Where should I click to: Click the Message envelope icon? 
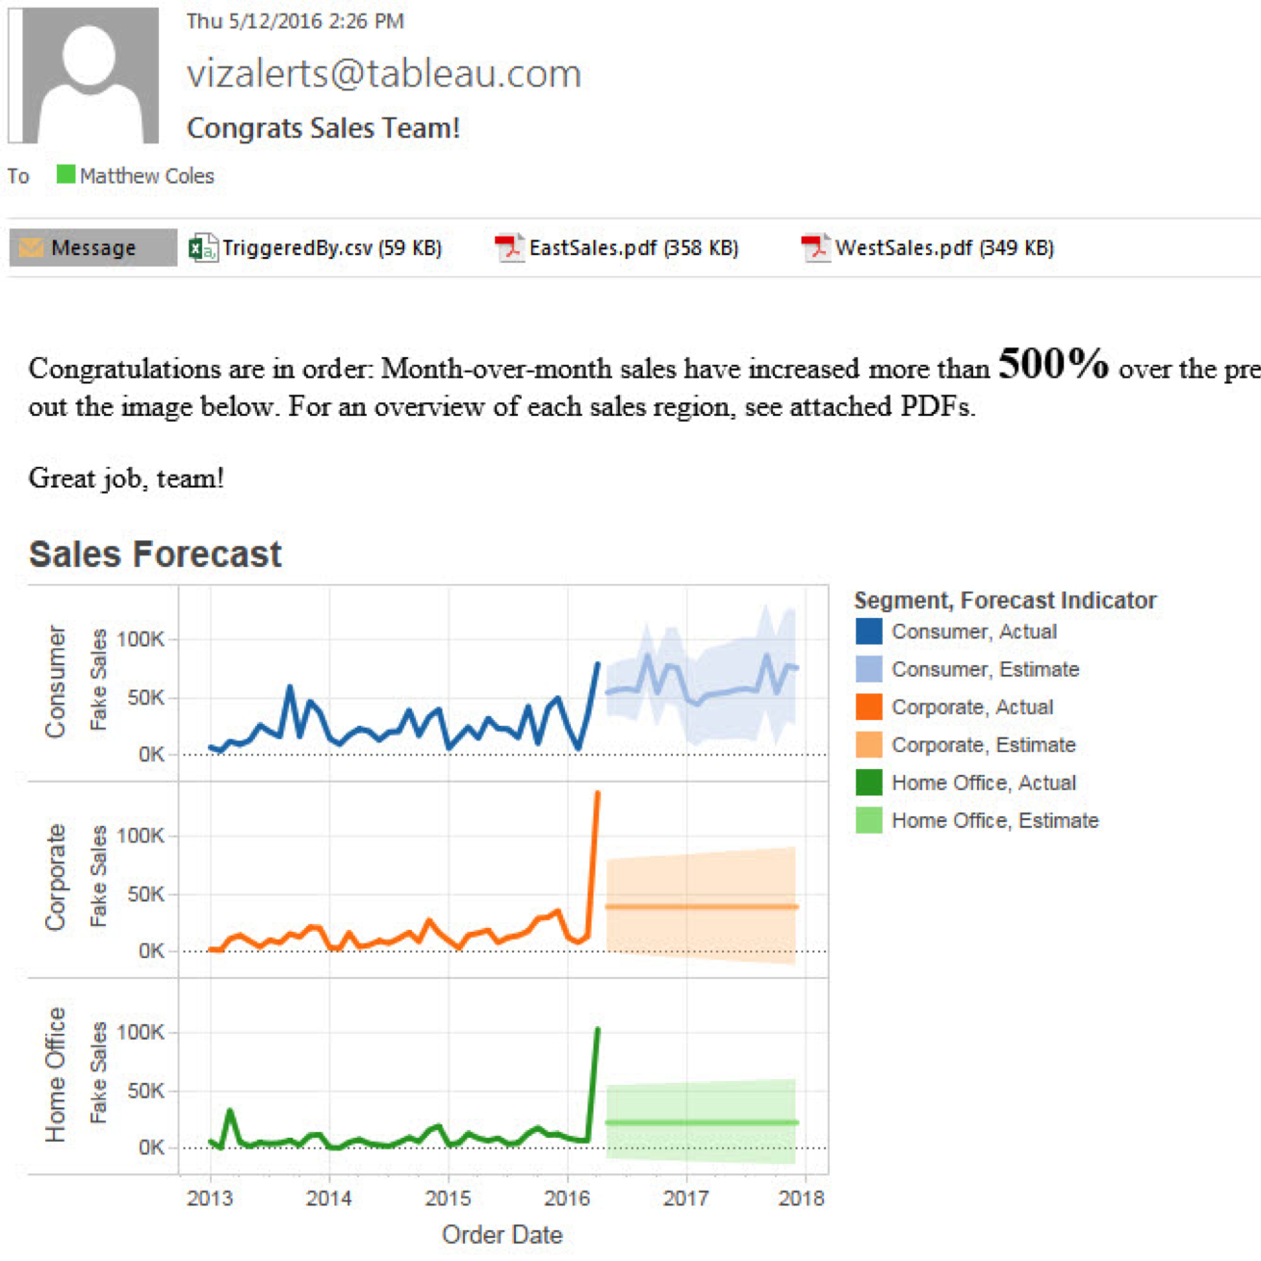coord(31,248)
